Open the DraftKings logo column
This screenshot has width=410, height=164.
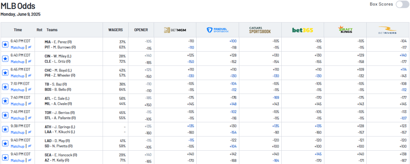(345, 30)
